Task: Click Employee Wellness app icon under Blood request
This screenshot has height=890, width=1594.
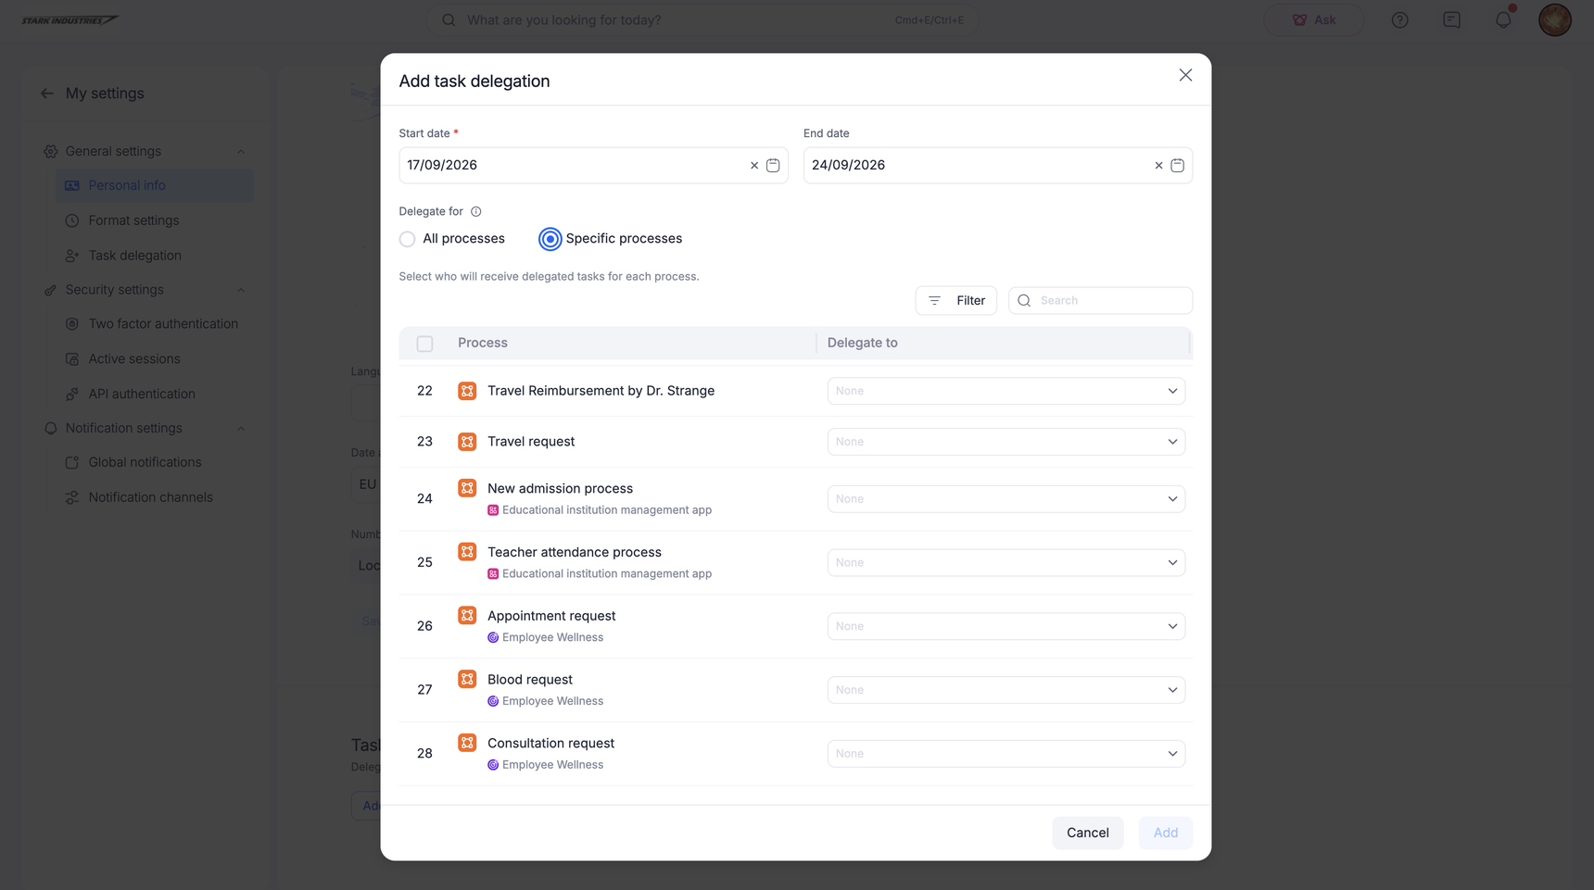Action: 493,701
